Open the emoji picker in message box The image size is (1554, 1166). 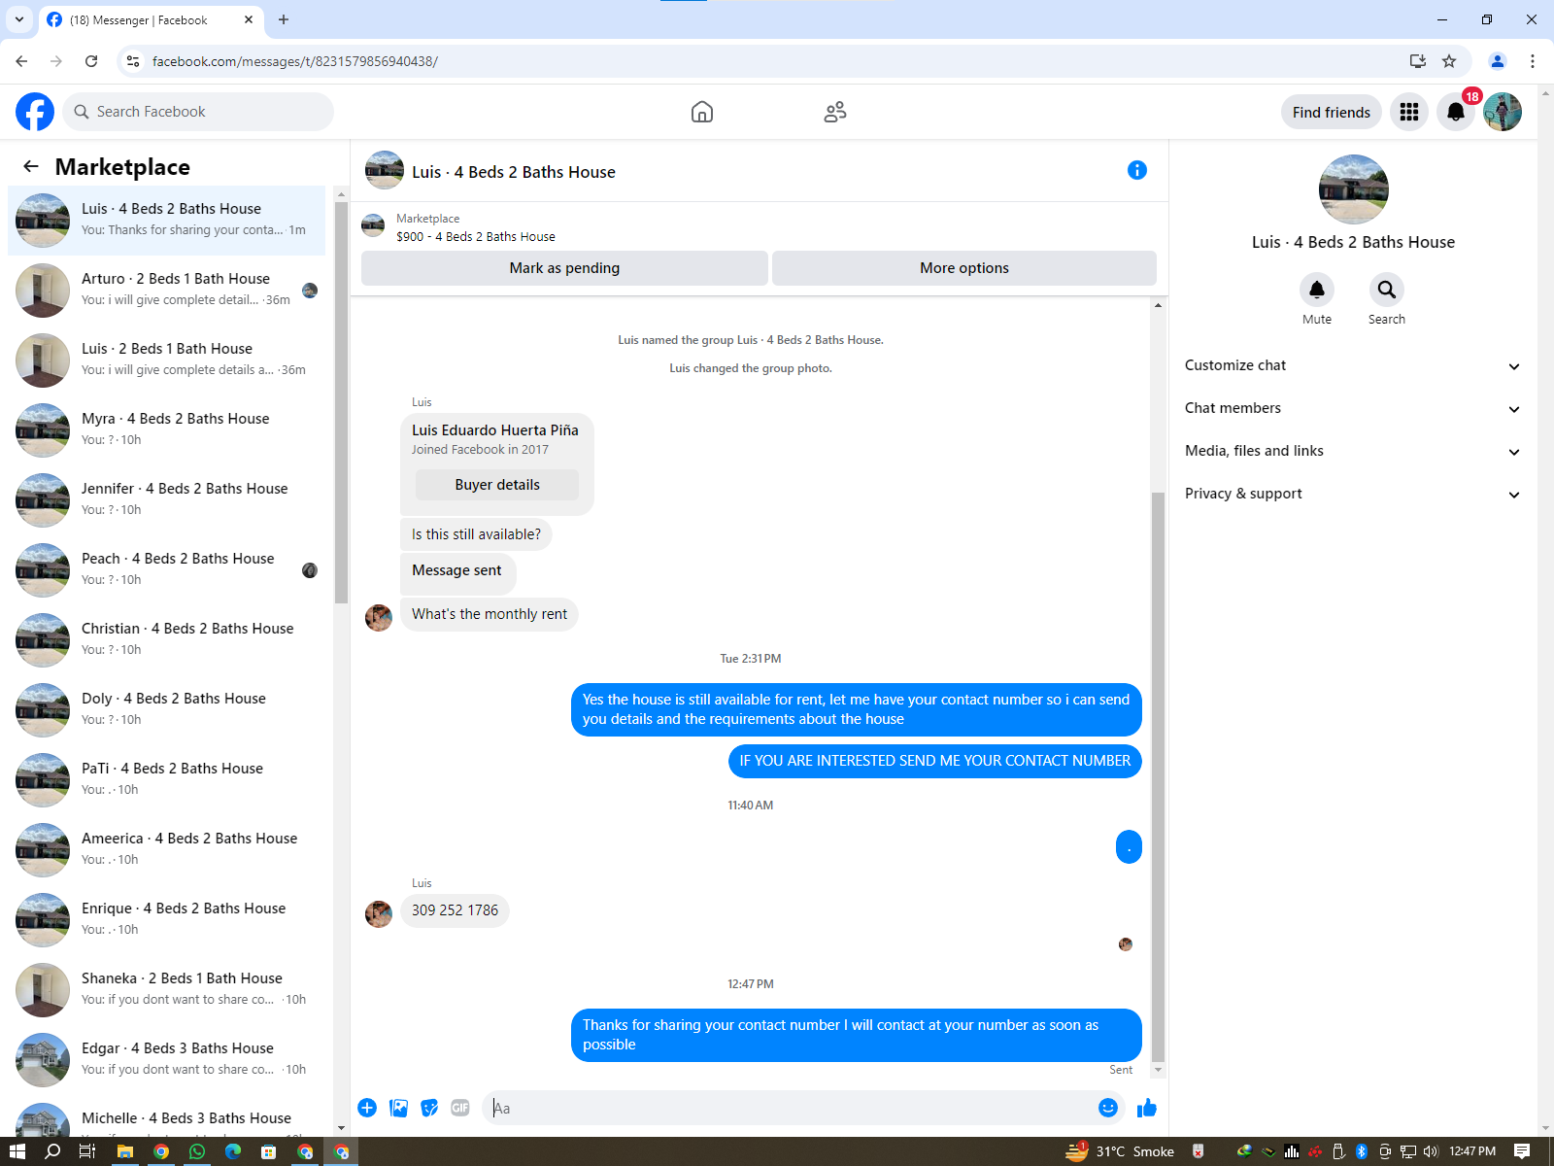[x=1108, y=1108]
